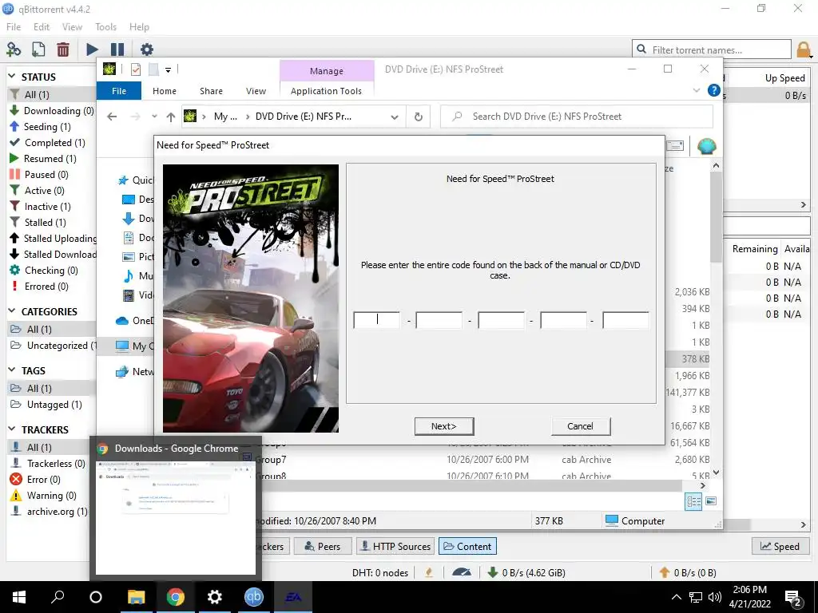
Task: Select the Active (0) status filter
Action: 37,191
